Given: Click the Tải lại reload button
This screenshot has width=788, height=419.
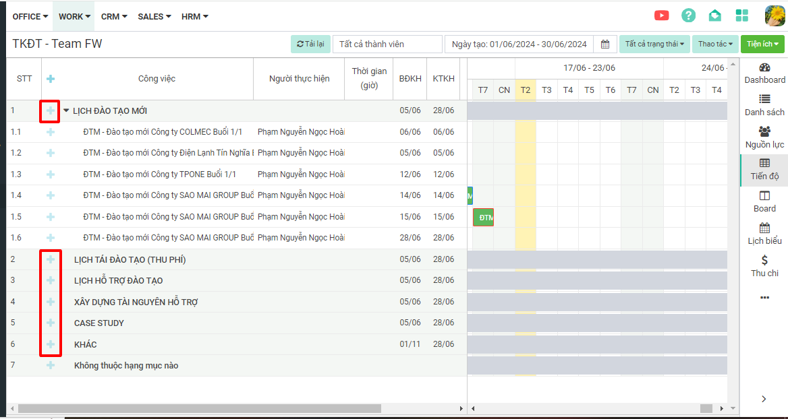Looking at the screenshot, I should point(310,44).
